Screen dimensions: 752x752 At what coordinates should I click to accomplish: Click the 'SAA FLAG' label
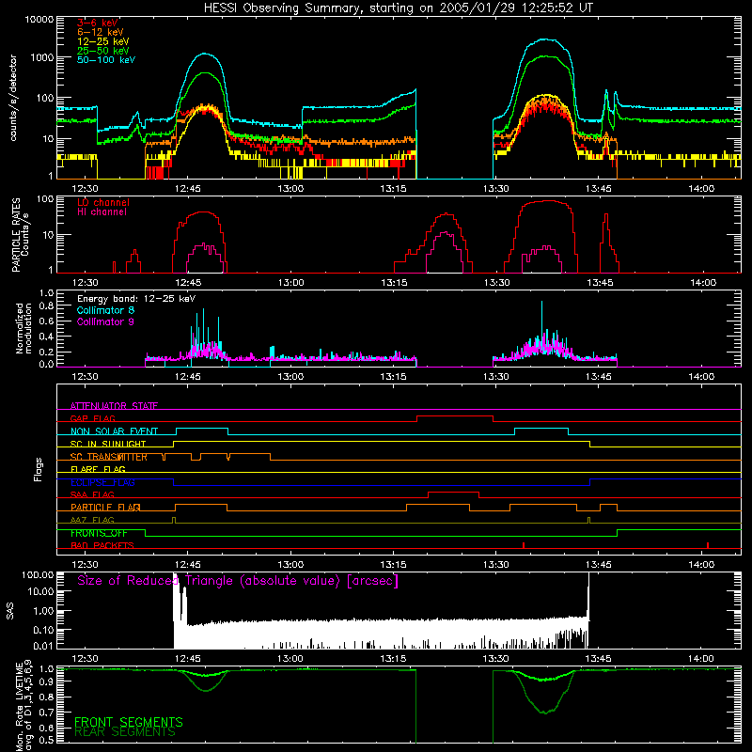click(92, 494)
